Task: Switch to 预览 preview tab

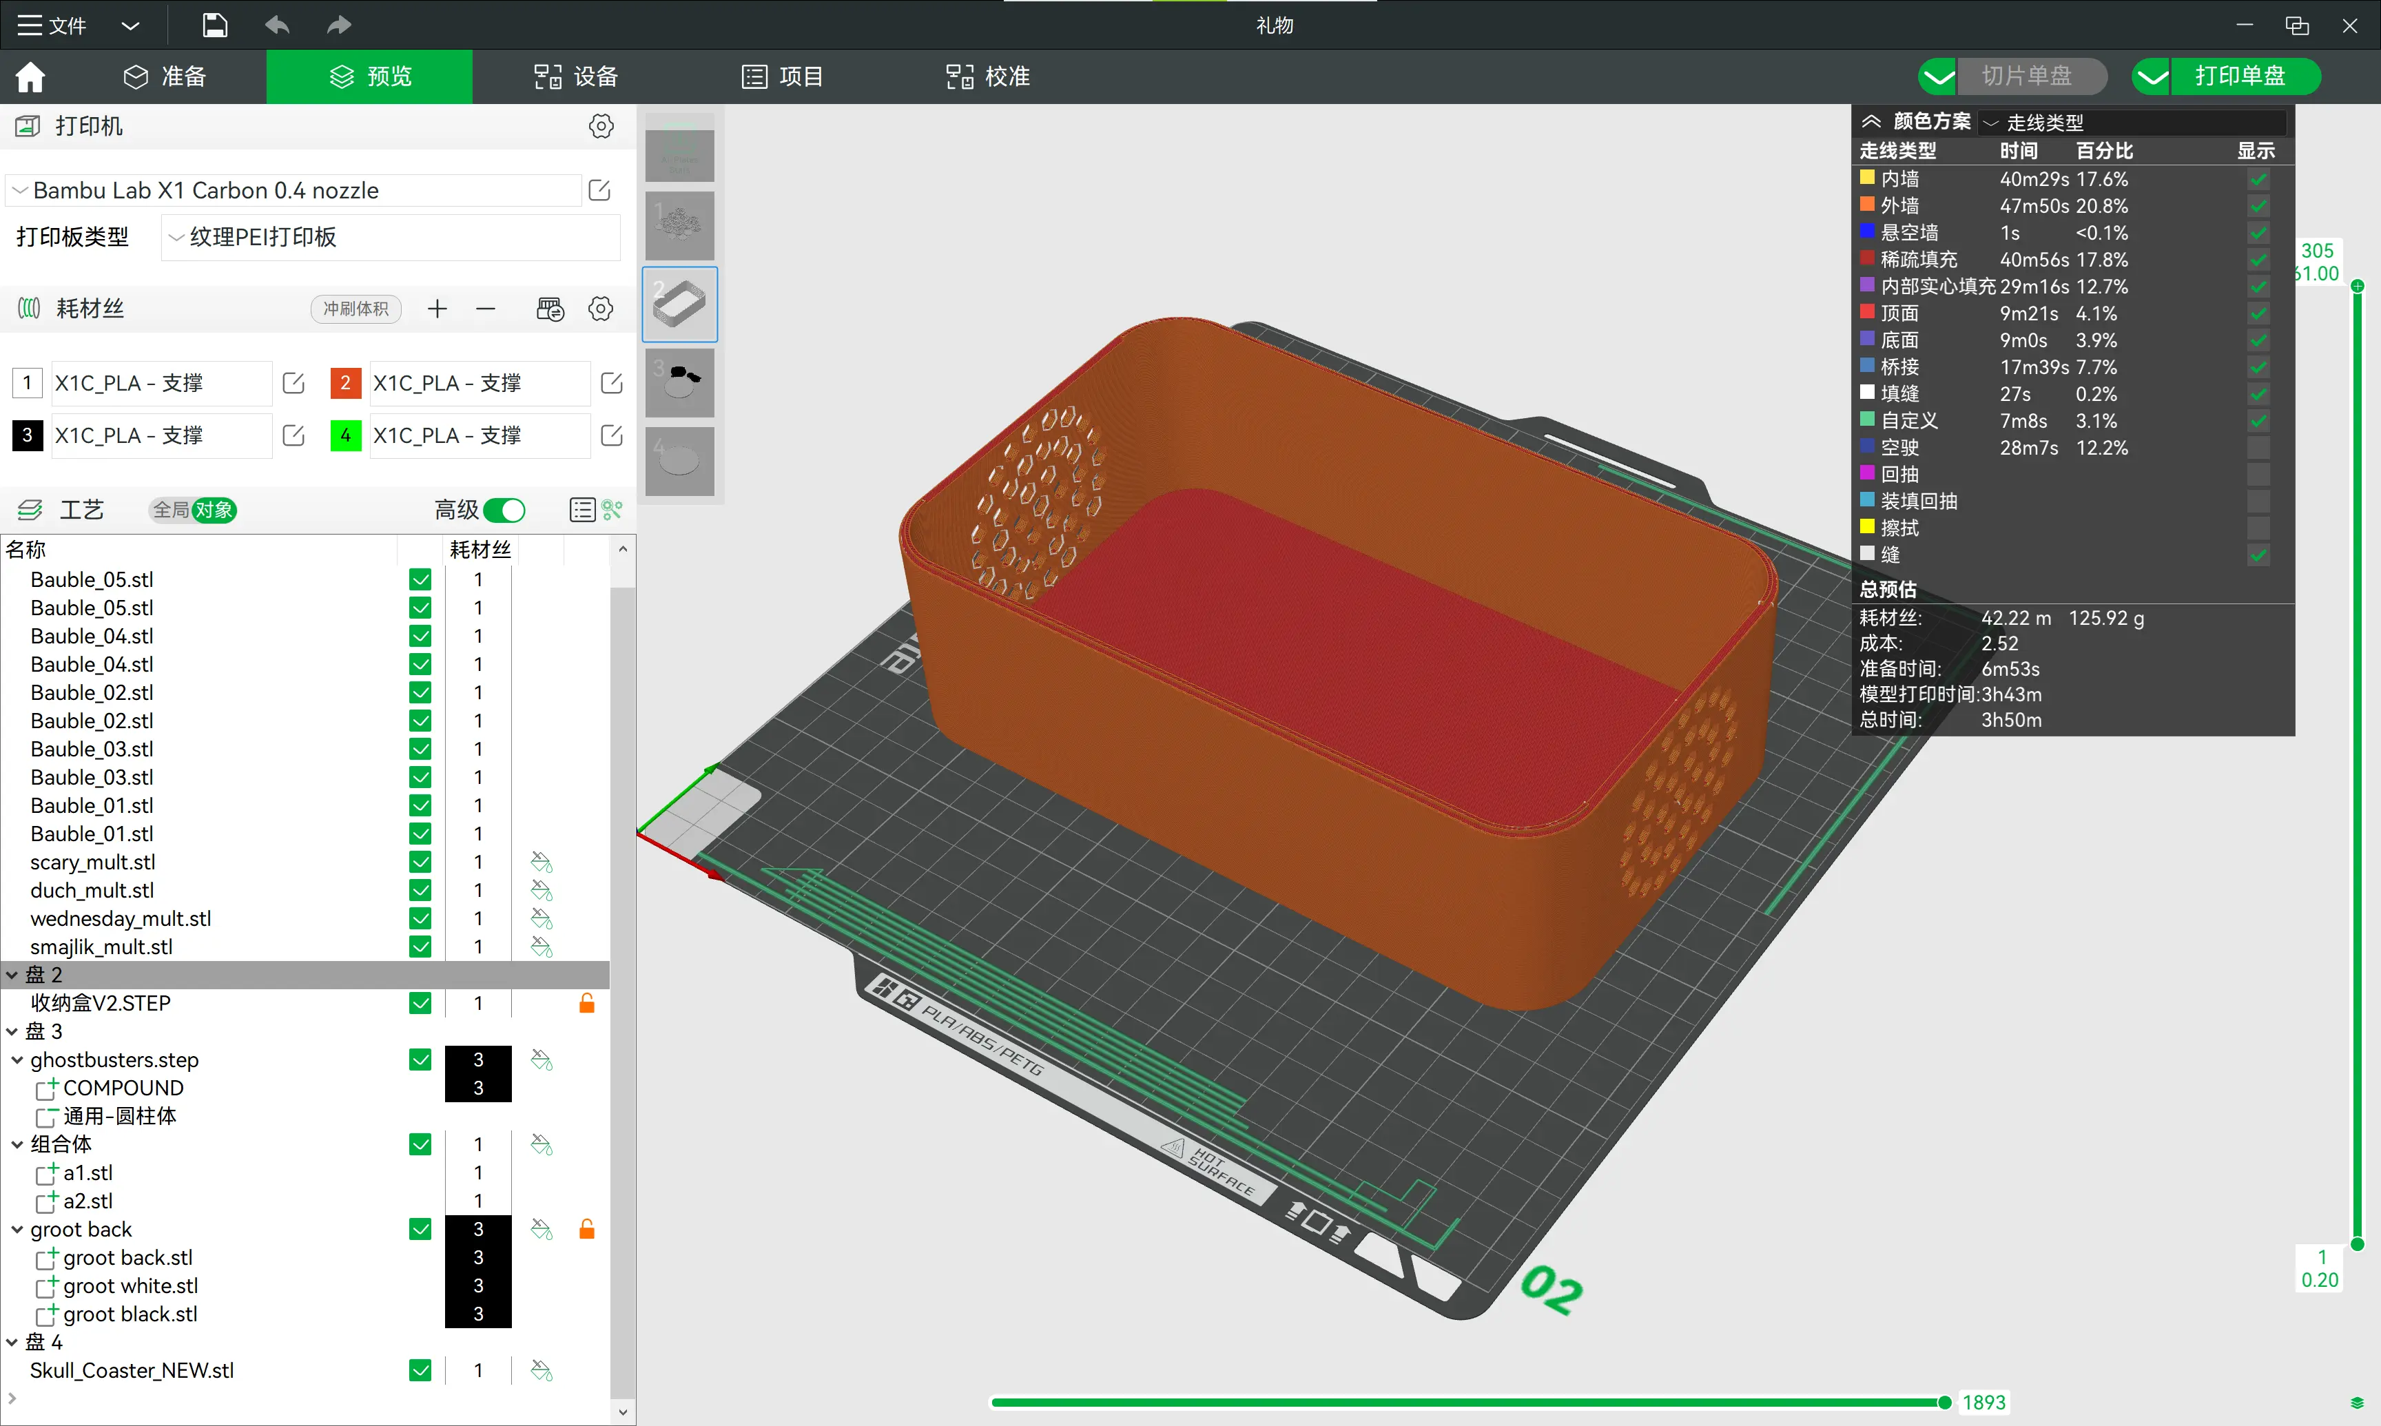Action: click(x=369, y=76)
